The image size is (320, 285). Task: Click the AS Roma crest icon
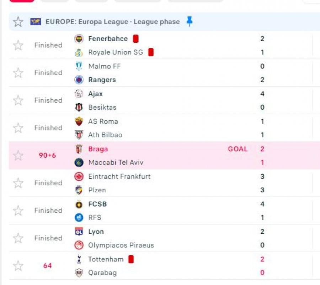pos(79,121)
